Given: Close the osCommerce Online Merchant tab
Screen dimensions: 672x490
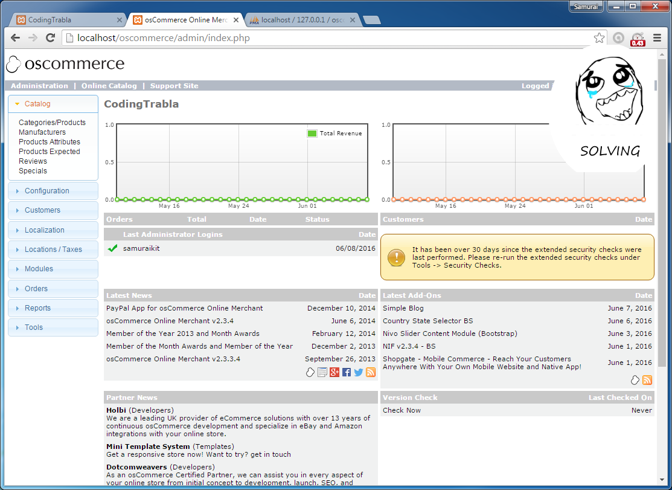Looking at the screenshot, I should point(235,20).
